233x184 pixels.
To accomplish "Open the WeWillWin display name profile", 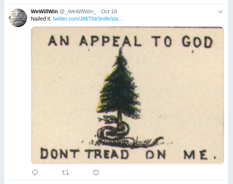I will 44,11.
